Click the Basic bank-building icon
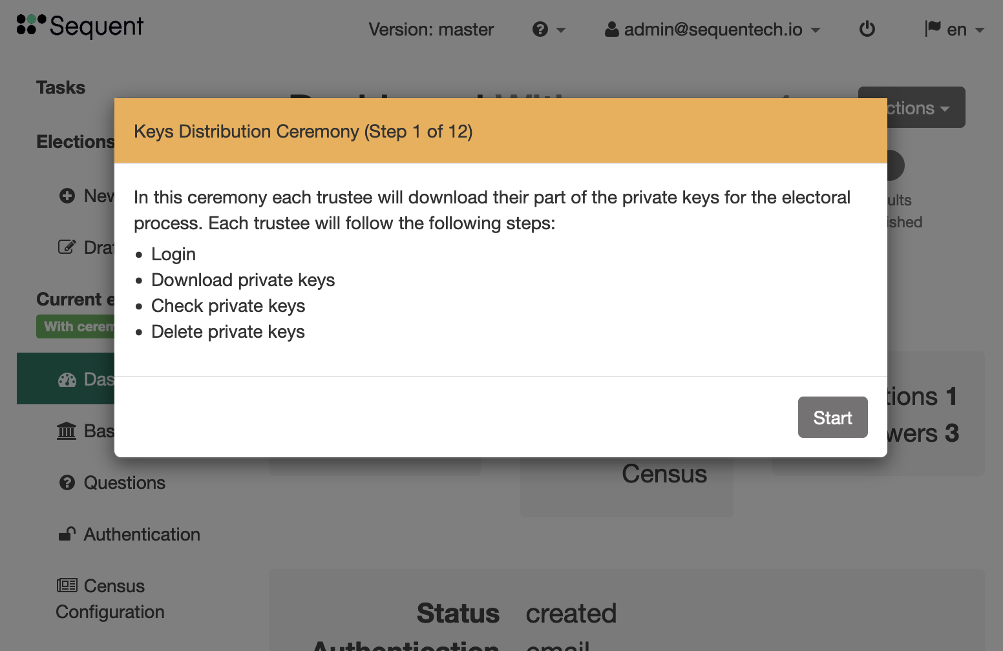This screenshot has width=1003, height=651. [x=67, y=431]
